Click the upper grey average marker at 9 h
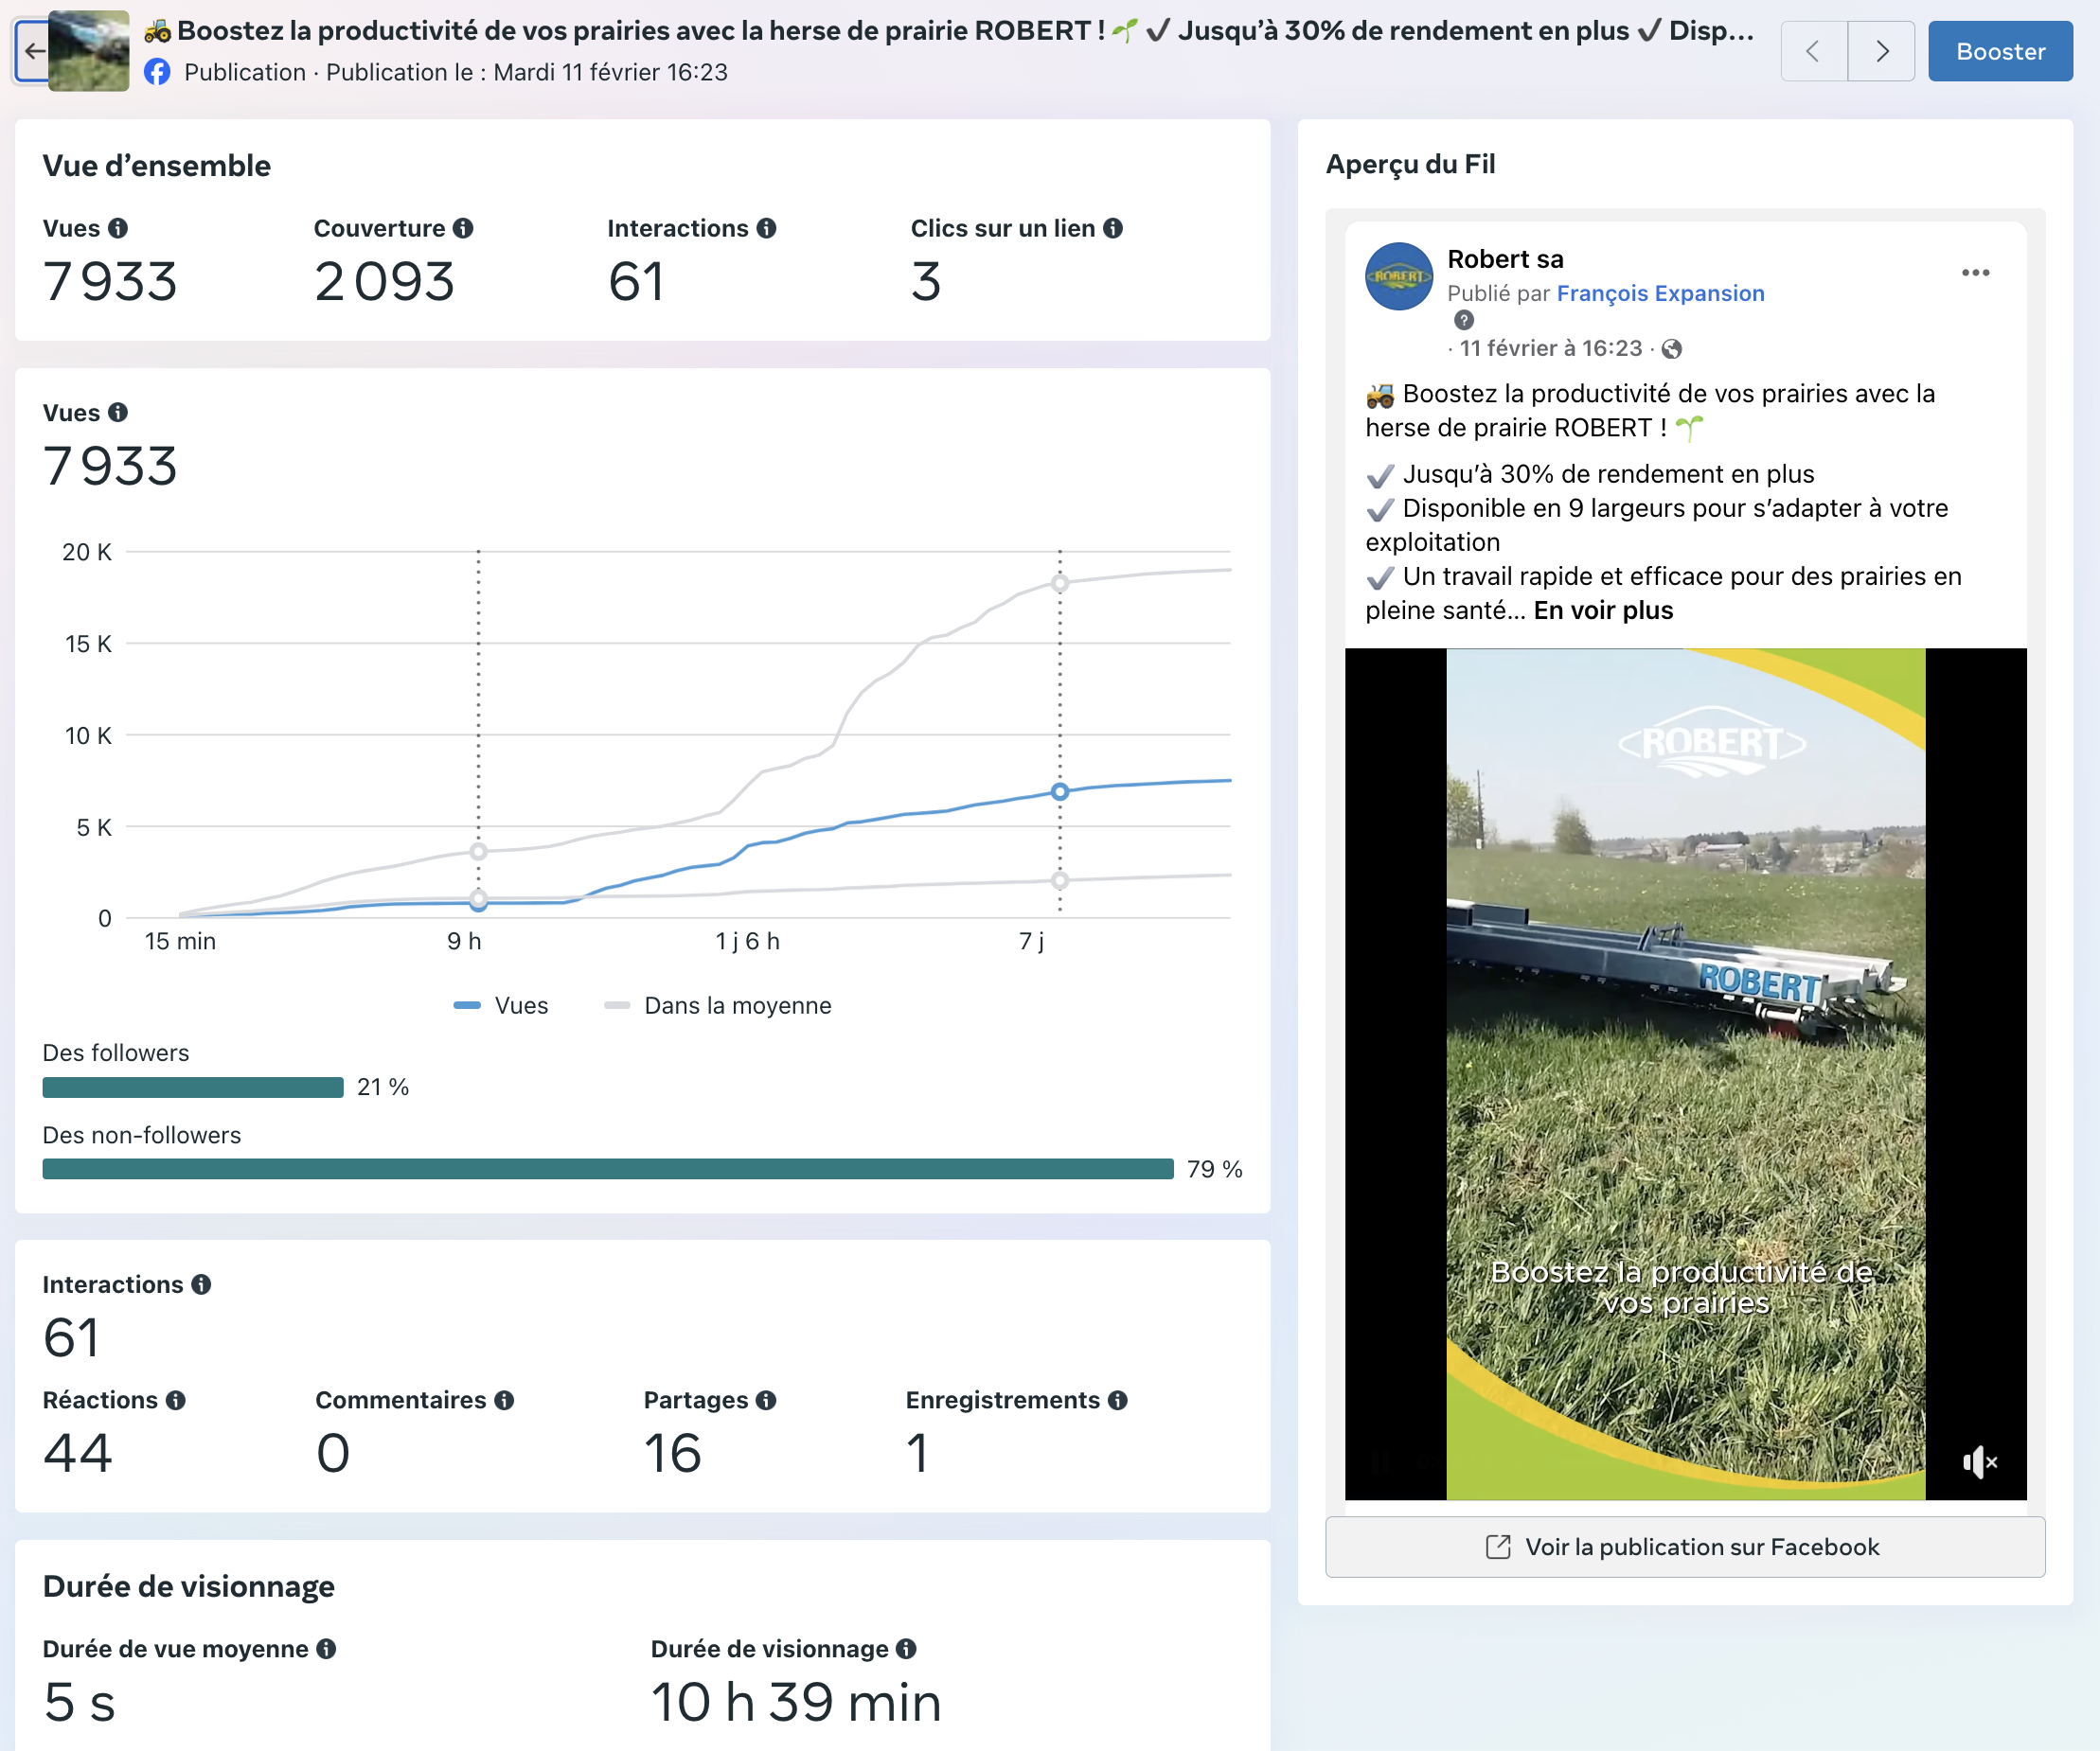2100x1751 pixels. (479, 852)
